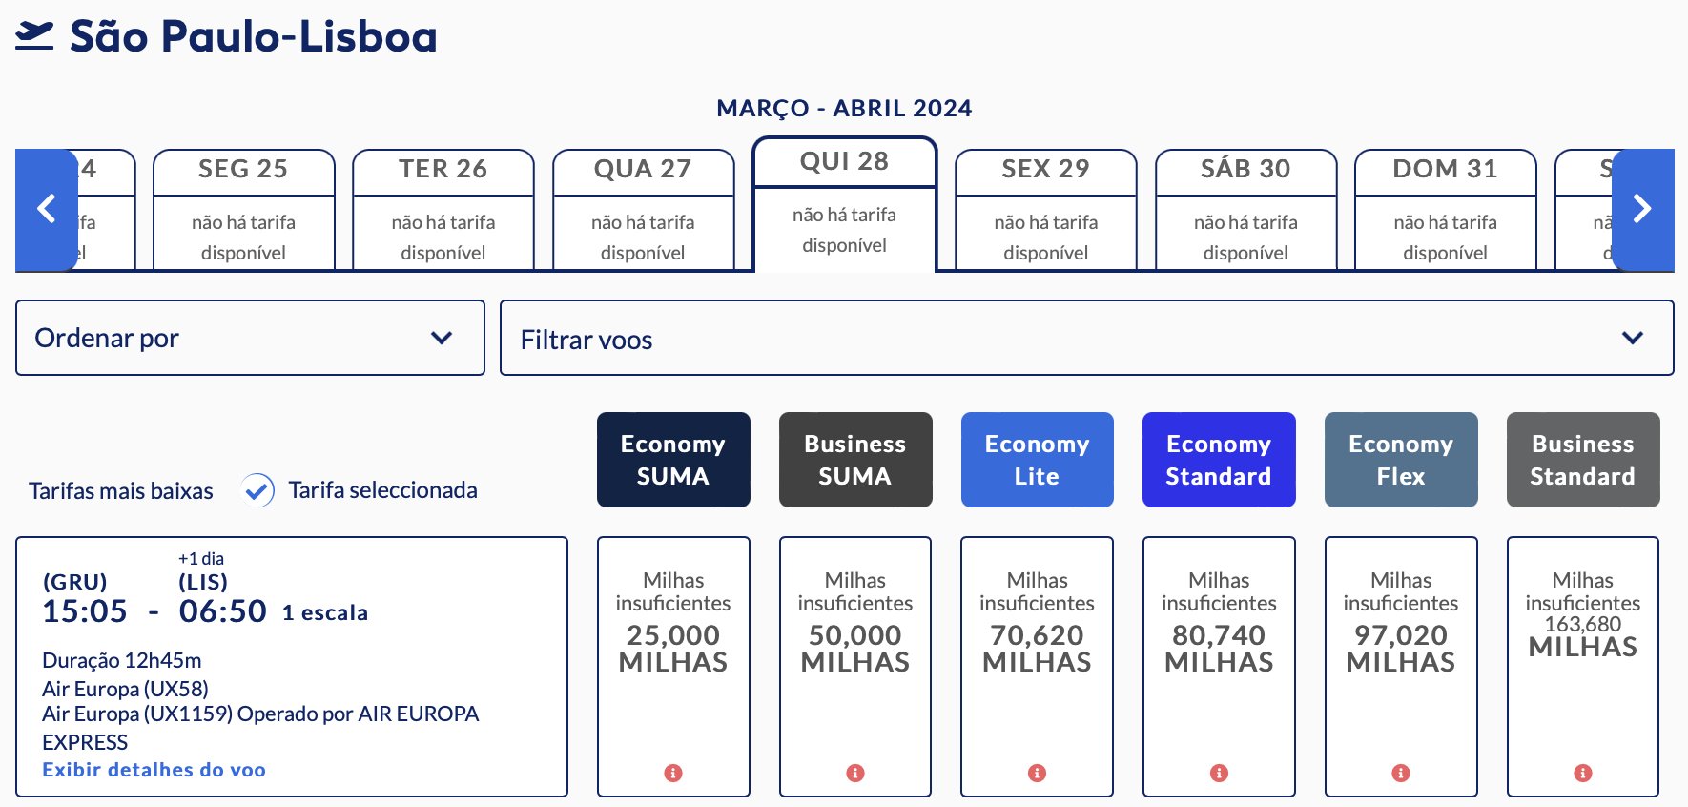Click info icon under Economy Lite fare
The image size is (1688, 807).
(1037, 773)
